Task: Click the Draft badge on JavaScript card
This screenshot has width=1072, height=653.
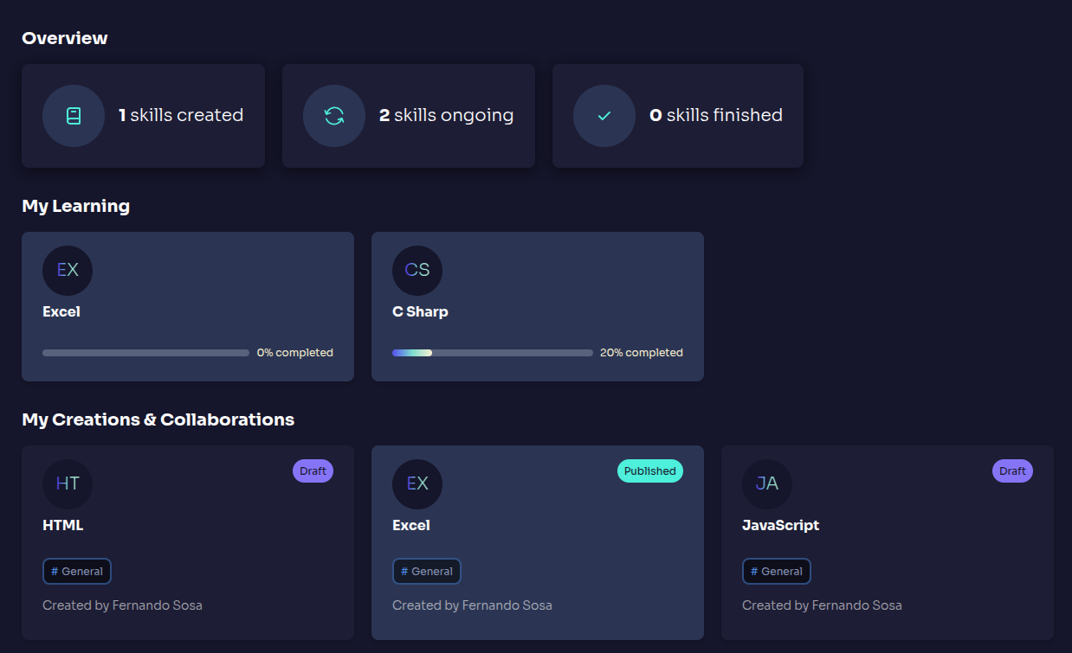Action: [1012, 471]
